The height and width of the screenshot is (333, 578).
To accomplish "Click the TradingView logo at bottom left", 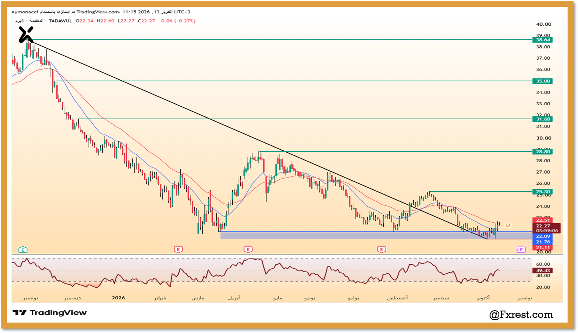I will tap(50, 313).
